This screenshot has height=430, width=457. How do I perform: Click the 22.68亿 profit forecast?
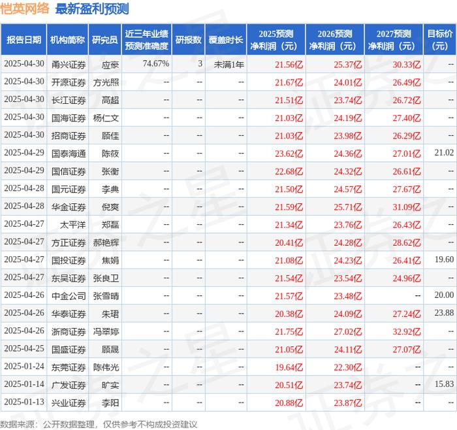[289, 171]
